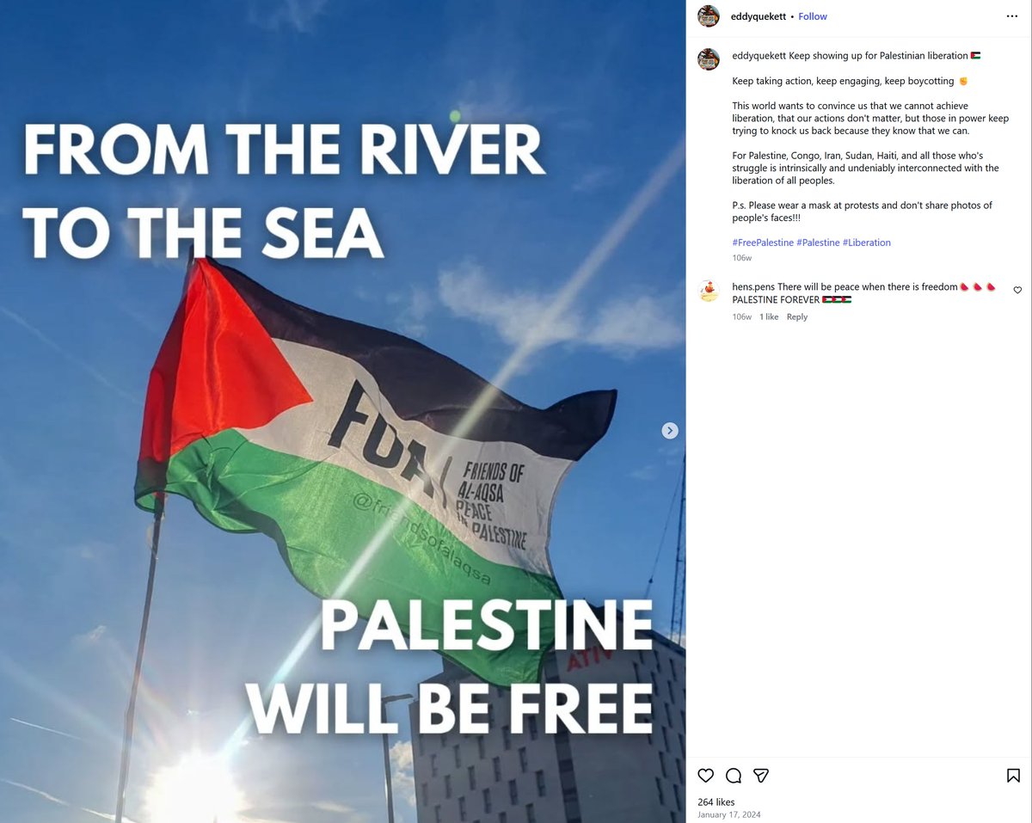
Task: Open the three-dot more options menu
Action: 1013,16
